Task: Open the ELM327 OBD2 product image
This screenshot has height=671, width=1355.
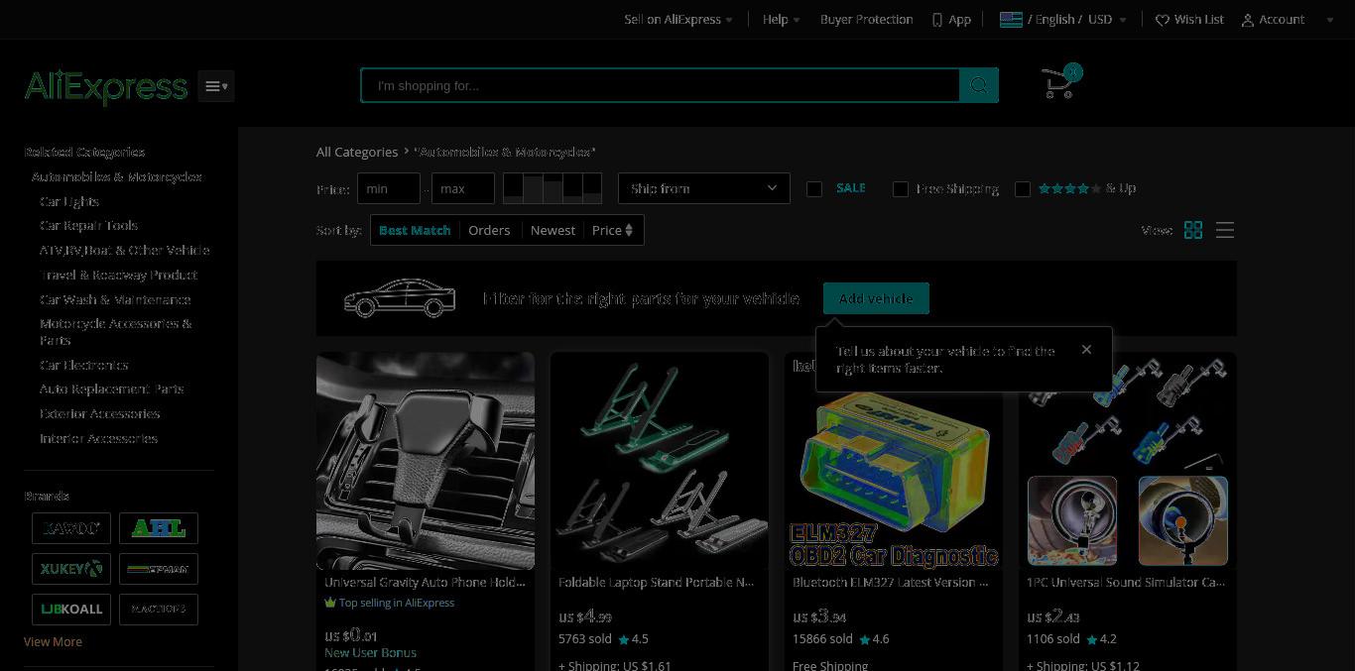Action: click(894, 481)
